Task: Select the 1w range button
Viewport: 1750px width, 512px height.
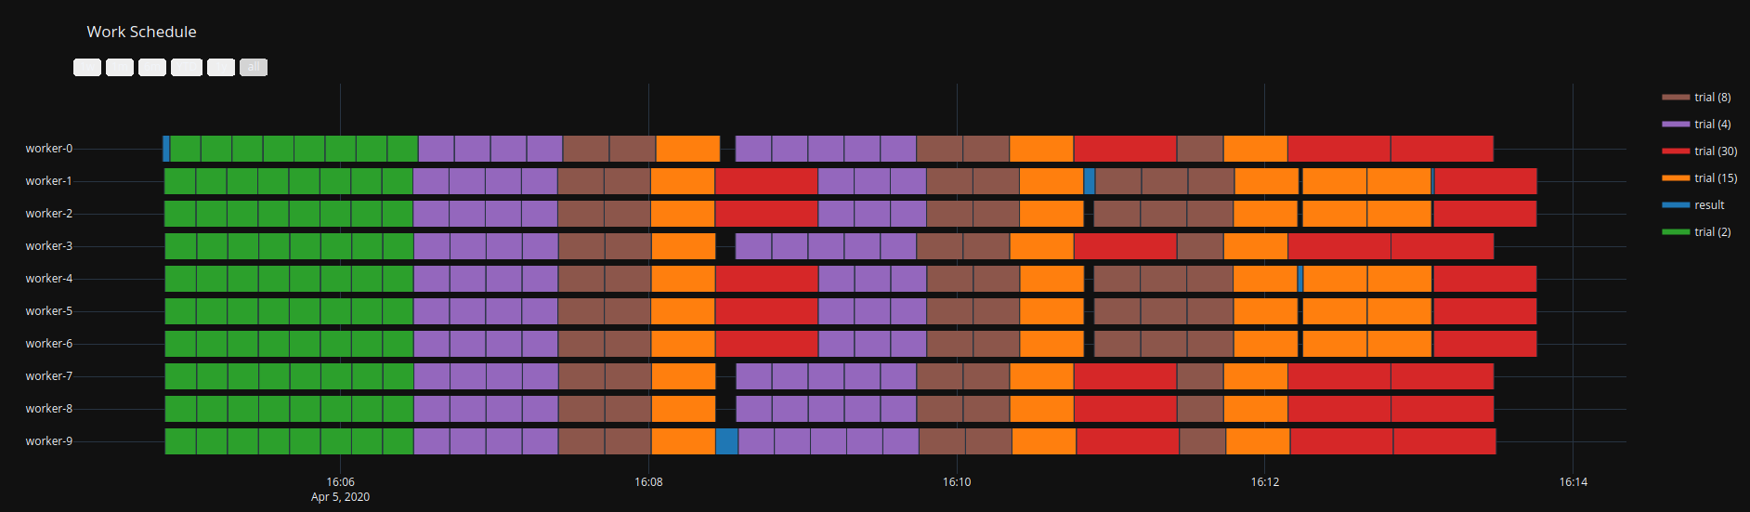Action: tap(87, 67)
